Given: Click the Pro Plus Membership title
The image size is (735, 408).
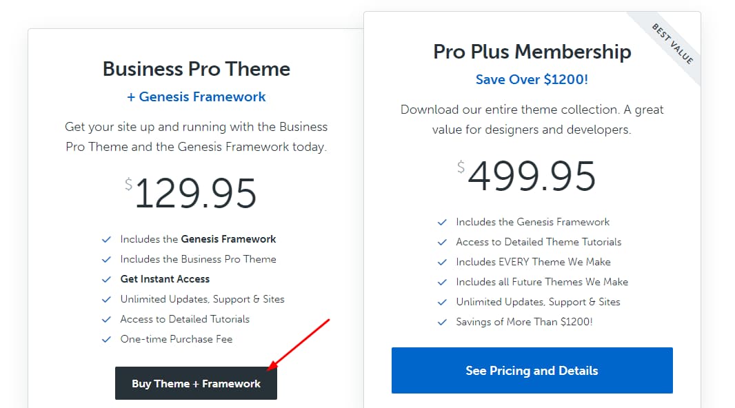Looking at the screenshot, I should (532, 51).
